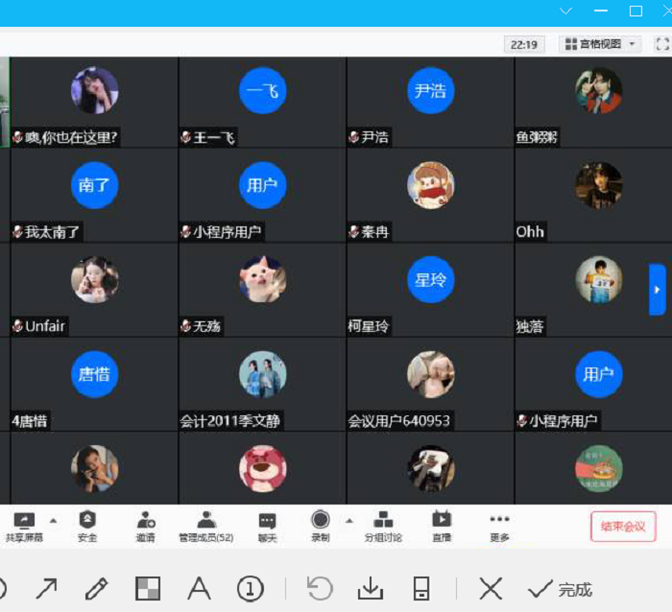672x612 pixels.
Task: Open the Chat (聊天) panel
Action: coord(267,523)
